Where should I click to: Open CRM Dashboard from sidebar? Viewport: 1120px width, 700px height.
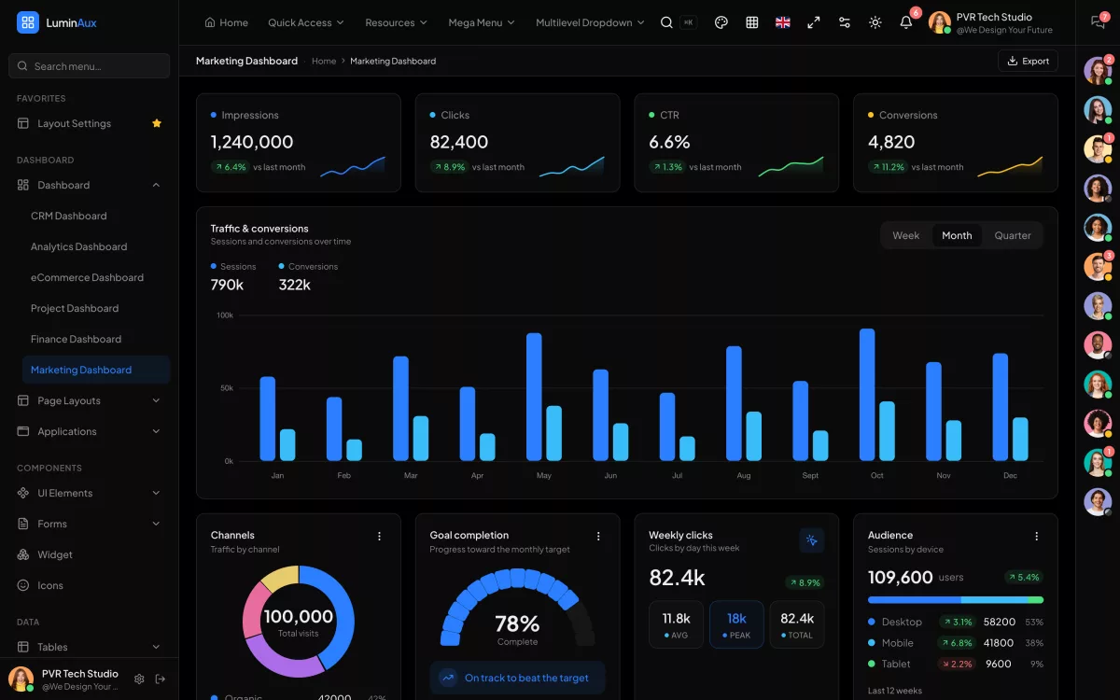pos(96,216)
